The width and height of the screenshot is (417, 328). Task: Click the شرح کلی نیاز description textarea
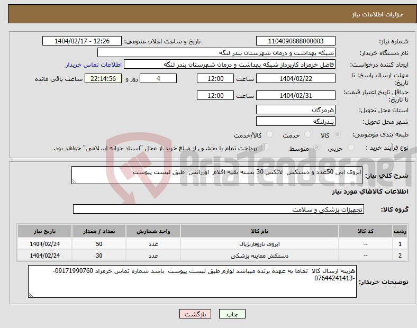click(x=217, y=175)
